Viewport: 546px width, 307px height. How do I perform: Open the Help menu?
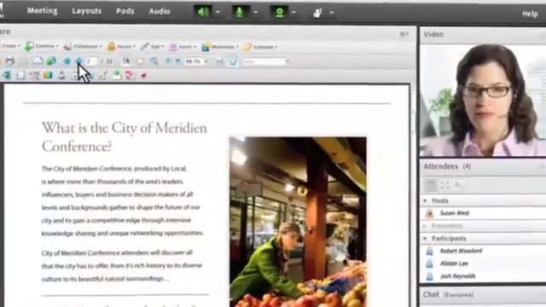click(530, 14)
